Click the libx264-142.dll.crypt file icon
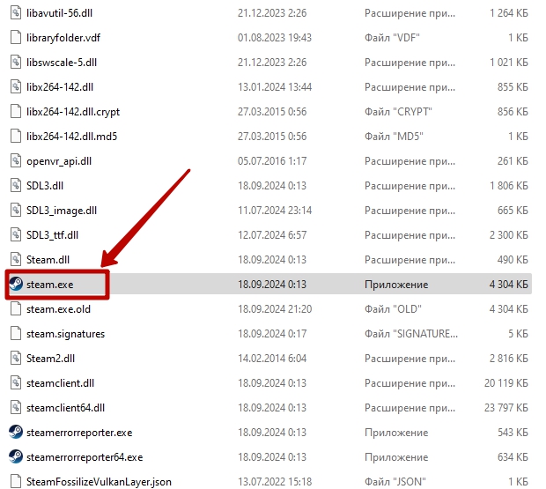Screen dimensions: 546x489 pos(16,112)
